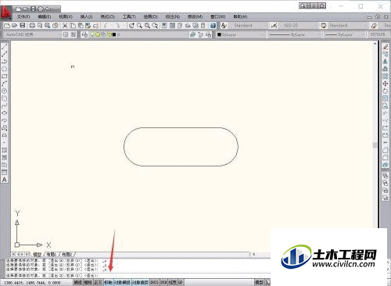This screenshot has width=391, height=286.
Task: Open the Edit (E) menu
Action: pos(45,16)
